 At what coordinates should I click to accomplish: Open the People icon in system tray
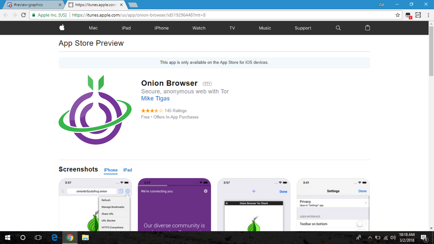pyautogui.click(x=359, y=238)
